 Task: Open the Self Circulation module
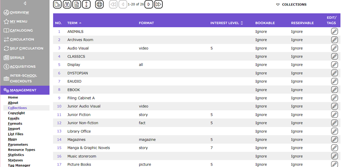(x=23, y=48)
